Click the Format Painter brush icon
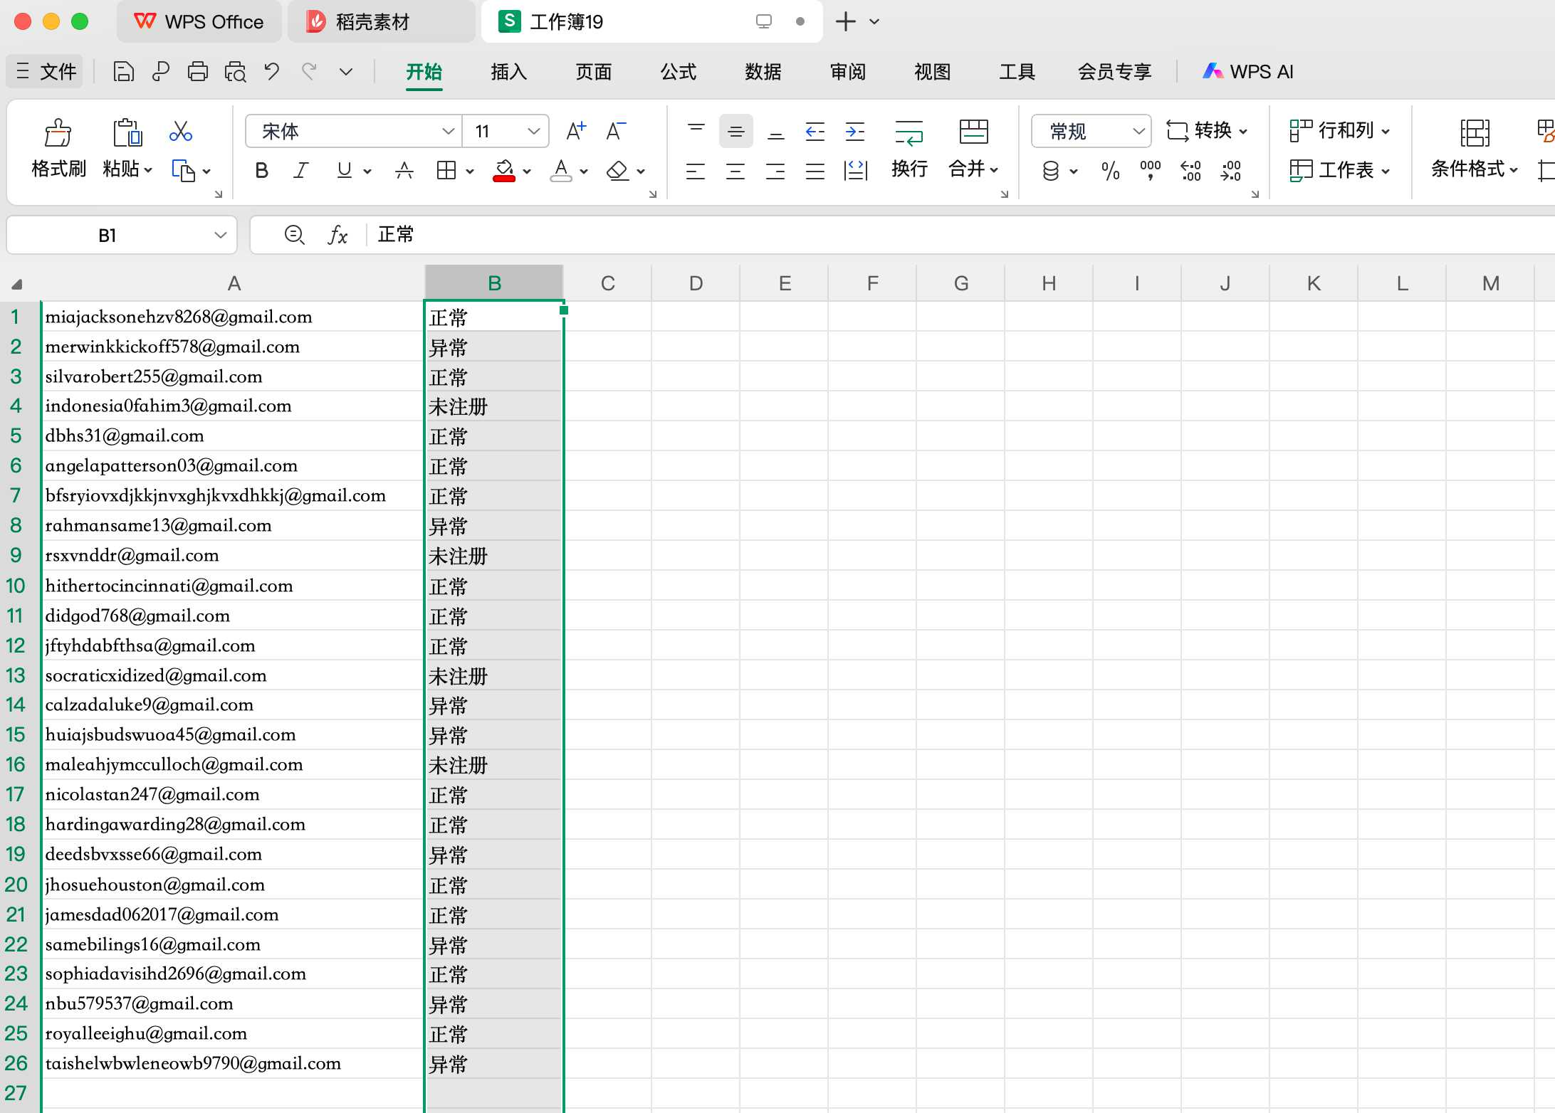Screen dimensions: 1555x1113 coord(58,132)
